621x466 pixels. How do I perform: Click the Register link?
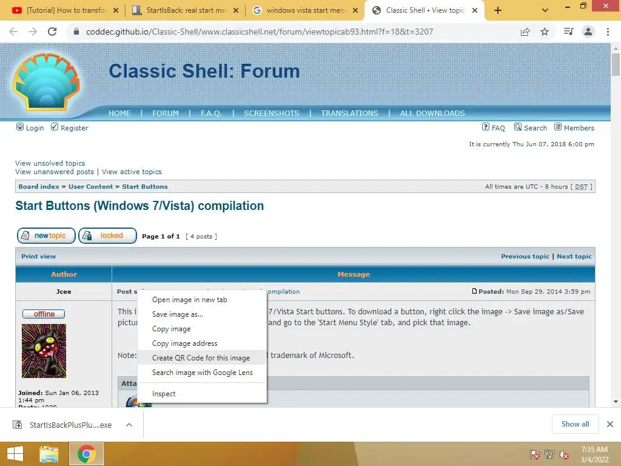pos(70,127)
